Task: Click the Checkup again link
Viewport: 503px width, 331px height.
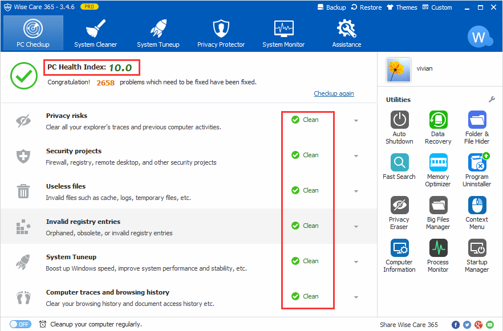Action: pyautogui.click(x=334, y=93)
